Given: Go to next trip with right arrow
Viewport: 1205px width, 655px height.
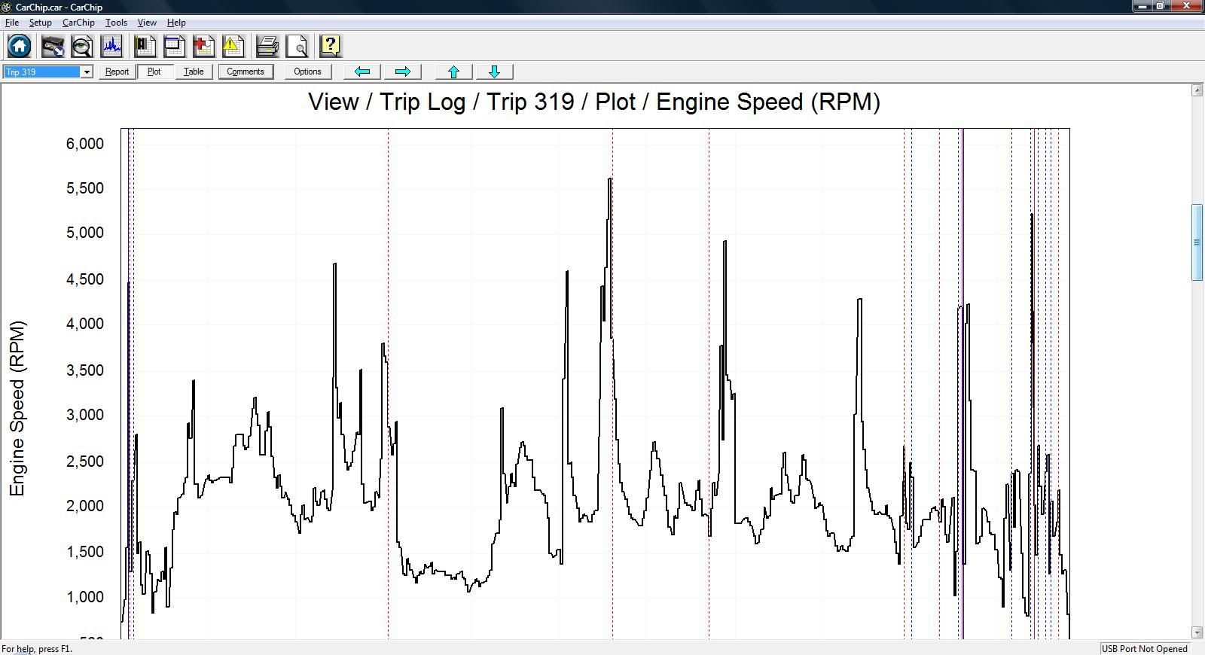Looking at the screenshot, I should (403, 72).
